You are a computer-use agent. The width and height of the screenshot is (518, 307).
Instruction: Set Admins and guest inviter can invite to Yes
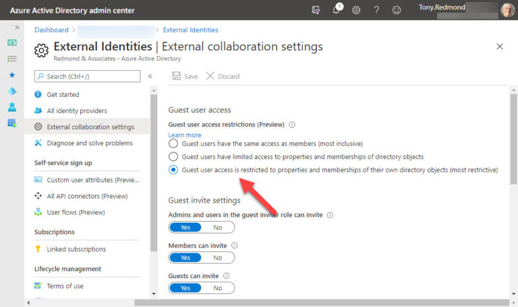point(185,227)
